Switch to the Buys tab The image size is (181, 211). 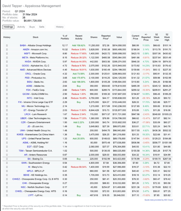click(32, 27)
